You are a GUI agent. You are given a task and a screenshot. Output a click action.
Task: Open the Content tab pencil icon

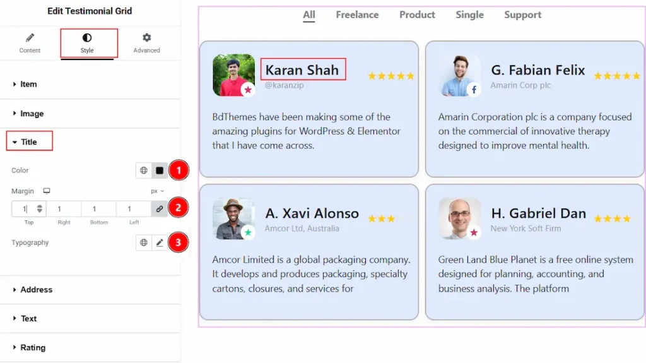pos(30,39)
